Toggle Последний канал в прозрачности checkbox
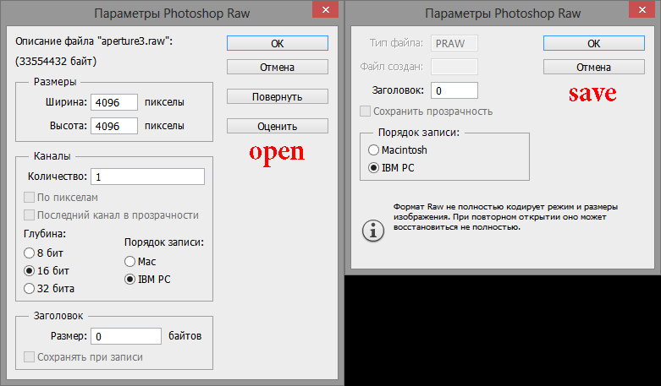 pos(29,215)
